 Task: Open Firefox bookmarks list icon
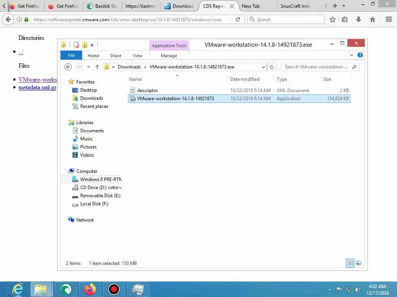point(345,19)
